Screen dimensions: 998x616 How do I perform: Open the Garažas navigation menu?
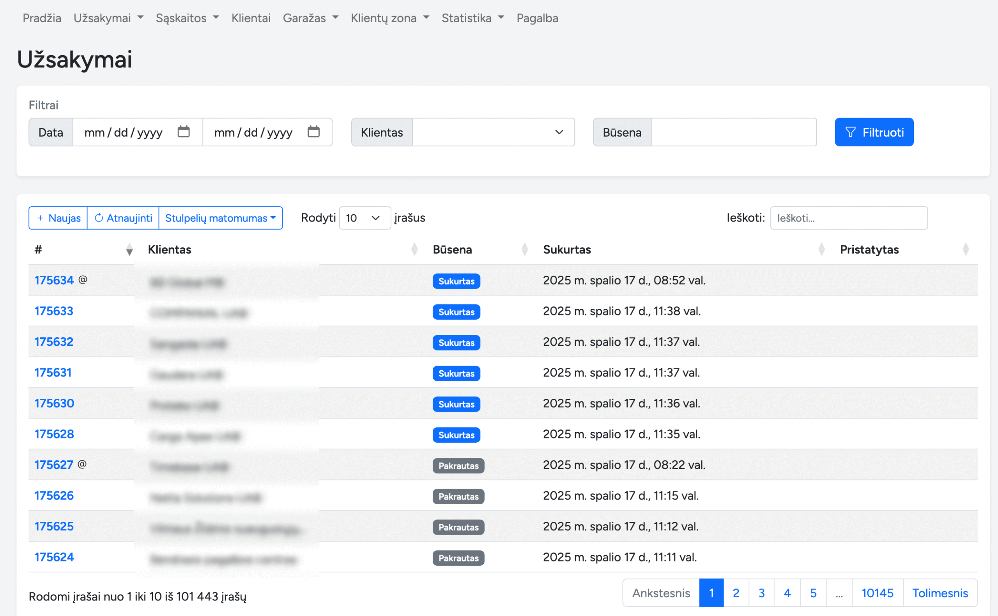click(x=310, y=18)
